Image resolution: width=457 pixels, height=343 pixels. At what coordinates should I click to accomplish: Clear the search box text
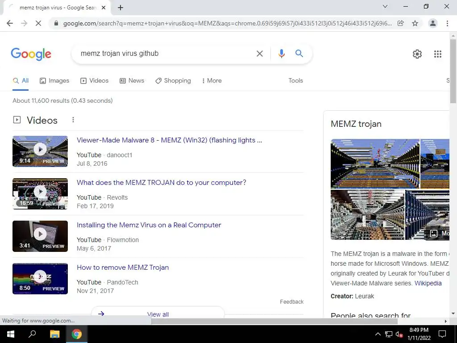coord(259,54)
